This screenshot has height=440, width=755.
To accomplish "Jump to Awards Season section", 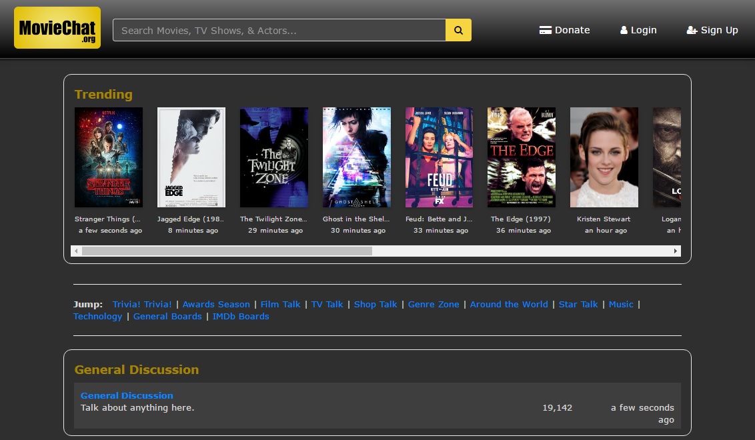I will point(216,304).
